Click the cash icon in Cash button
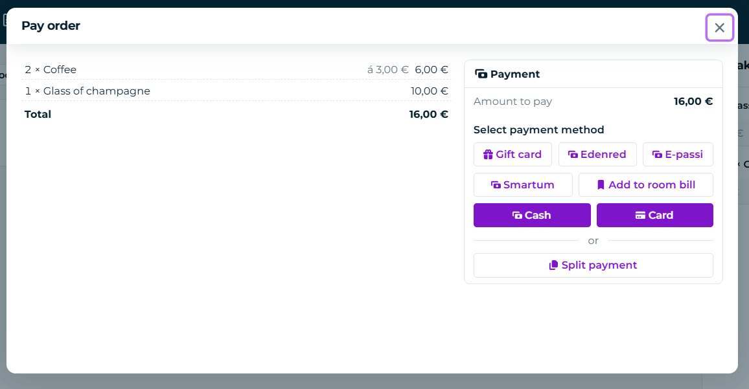749x389 pixels. (x=517, y=216)
